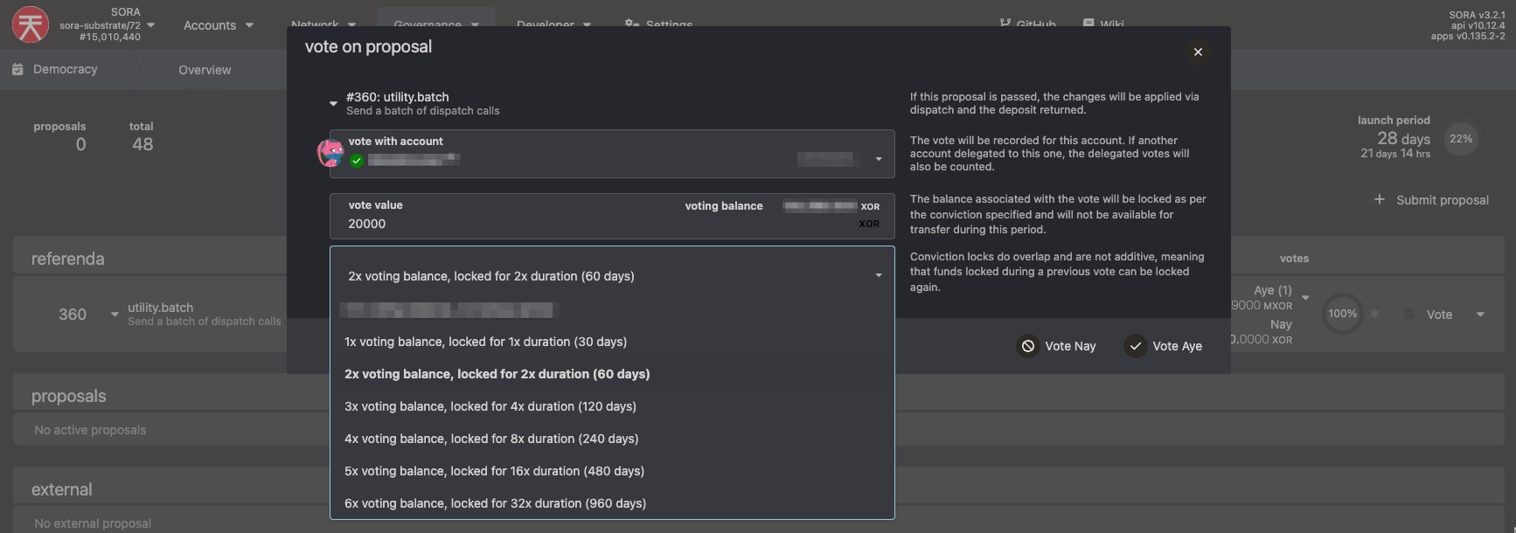Viewport: 1516px width, 533px height.
Task: Open the Wiki link
Action: [x=1103, y=24]
